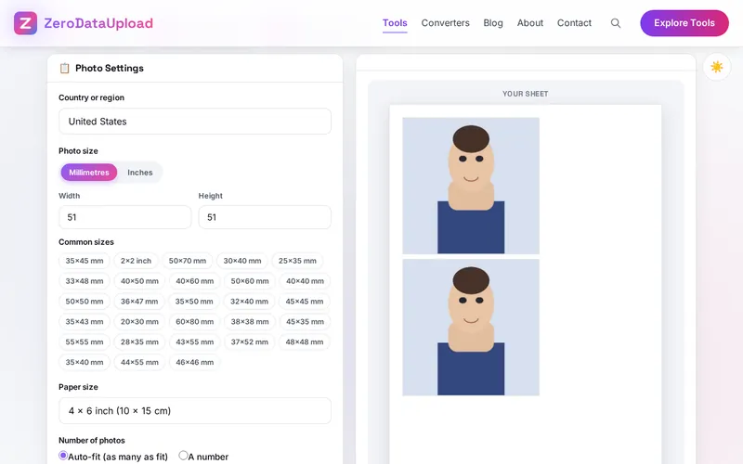Focus the Height input field
Screen dimensions: 743x464
[265, 217]
